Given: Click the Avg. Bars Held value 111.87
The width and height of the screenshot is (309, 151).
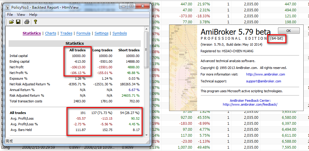Looking at the screenshot, I should tap(81, 130).
